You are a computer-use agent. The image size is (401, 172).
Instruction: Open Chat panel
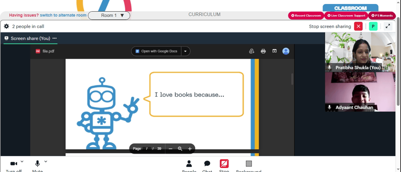click(207, 166)
